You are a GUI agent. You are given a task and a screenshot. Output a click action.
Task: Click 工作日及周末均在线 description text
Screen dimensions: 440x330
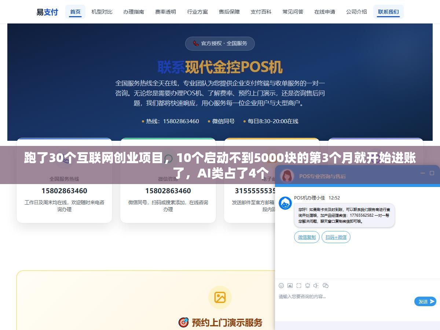(x=64, y=206)
